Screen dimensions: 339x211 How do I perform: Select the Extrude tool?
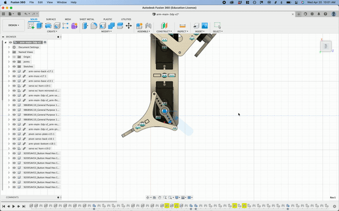(x=40, y=26)
